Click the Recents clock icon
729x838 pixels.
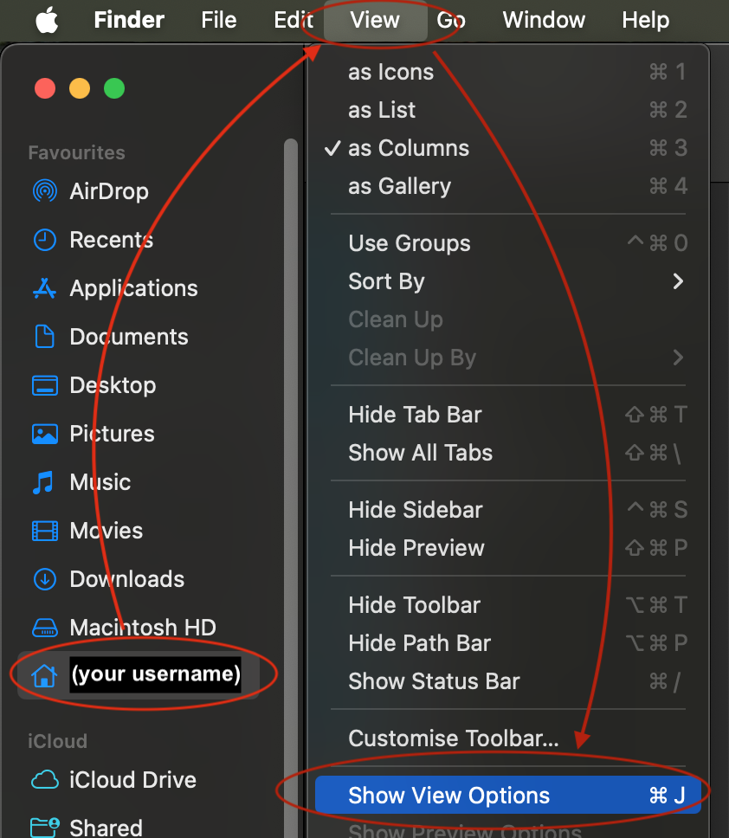click(45, 240)
